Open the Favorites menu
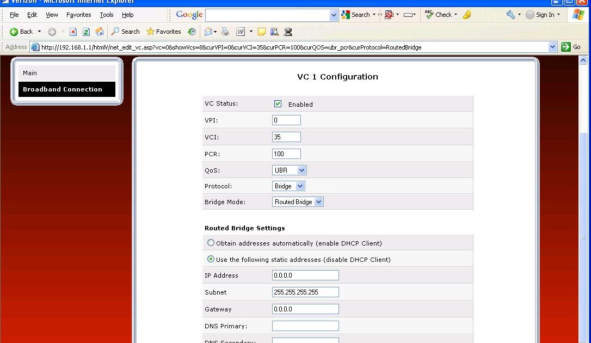This screenshot has height=343, width=591. [x=78, y=15]
